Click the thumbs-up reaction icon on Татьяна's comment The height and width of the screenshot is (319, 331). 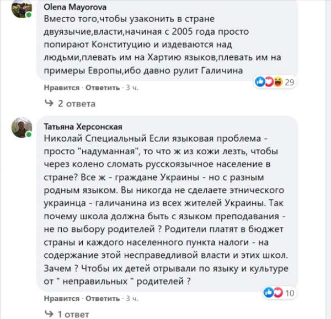269,291
